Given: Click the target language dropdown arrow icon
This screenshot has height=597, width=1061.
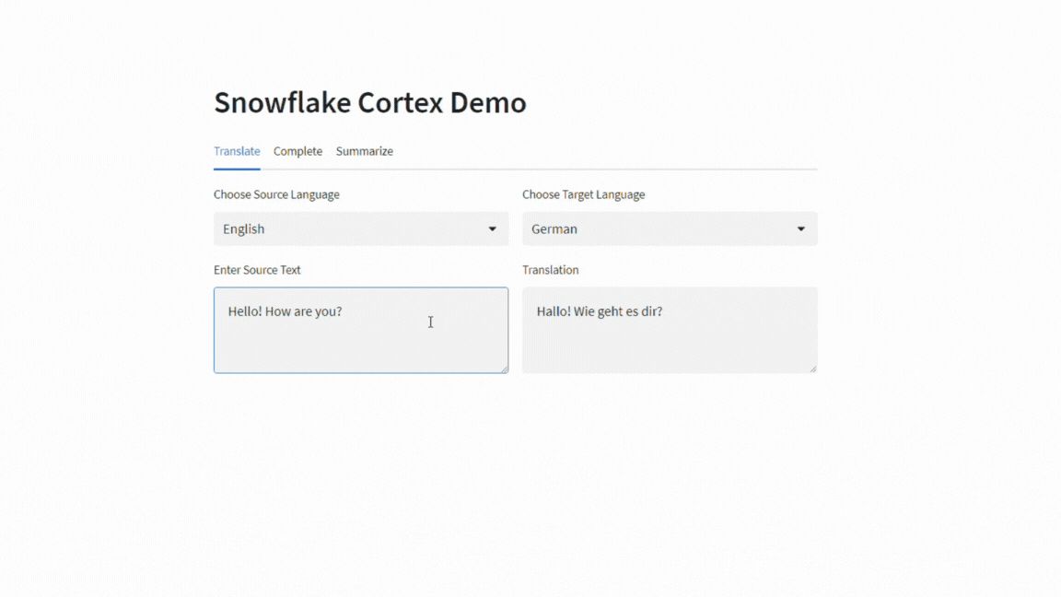Looking at the screenshot, I should pyautogui.click(x=800, y=229).
